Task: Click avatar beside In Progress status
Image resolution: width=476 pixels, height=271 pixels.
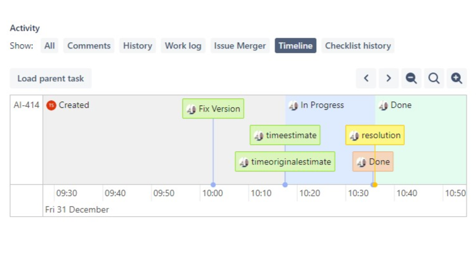Action: [x=293, y=105]
